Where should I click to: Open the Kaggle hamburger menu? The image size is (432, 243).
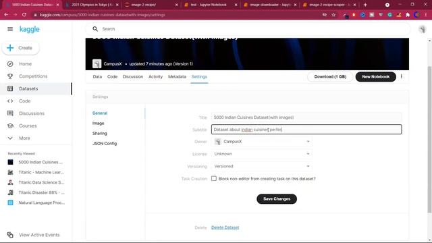click(10, 29)
